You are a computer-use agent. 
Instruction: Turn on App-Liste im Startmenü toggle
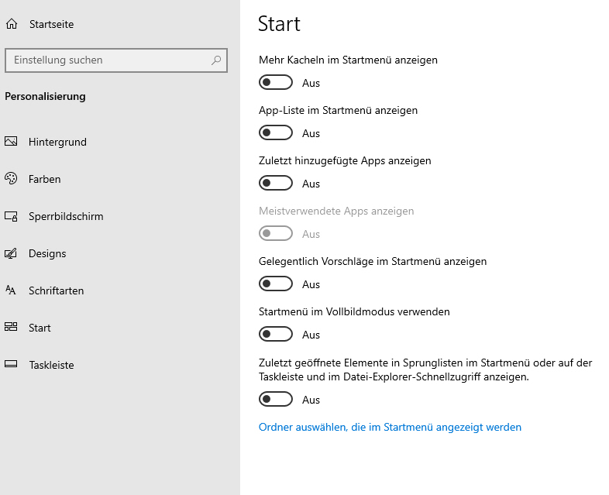[x=276, y=132]
